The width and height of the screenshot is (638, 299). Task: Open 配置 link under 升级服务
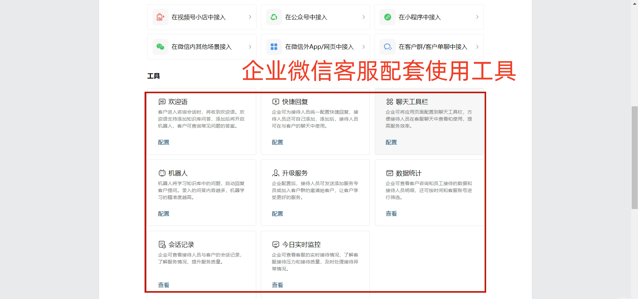(277, 214)
